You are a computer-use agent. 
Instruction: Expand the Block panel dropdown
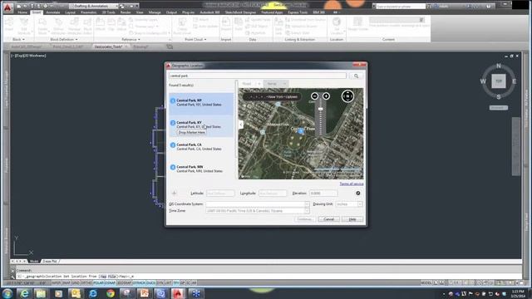[x=18, y=40]
